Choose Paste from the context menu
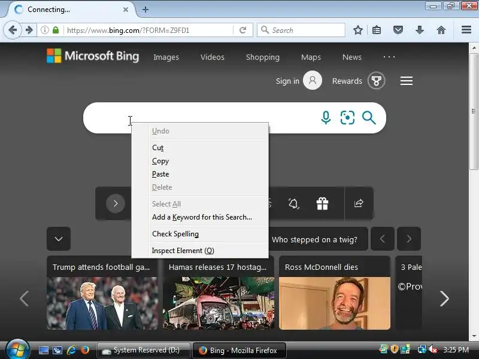The image size is (479, 359). click(x=200, y=174)
